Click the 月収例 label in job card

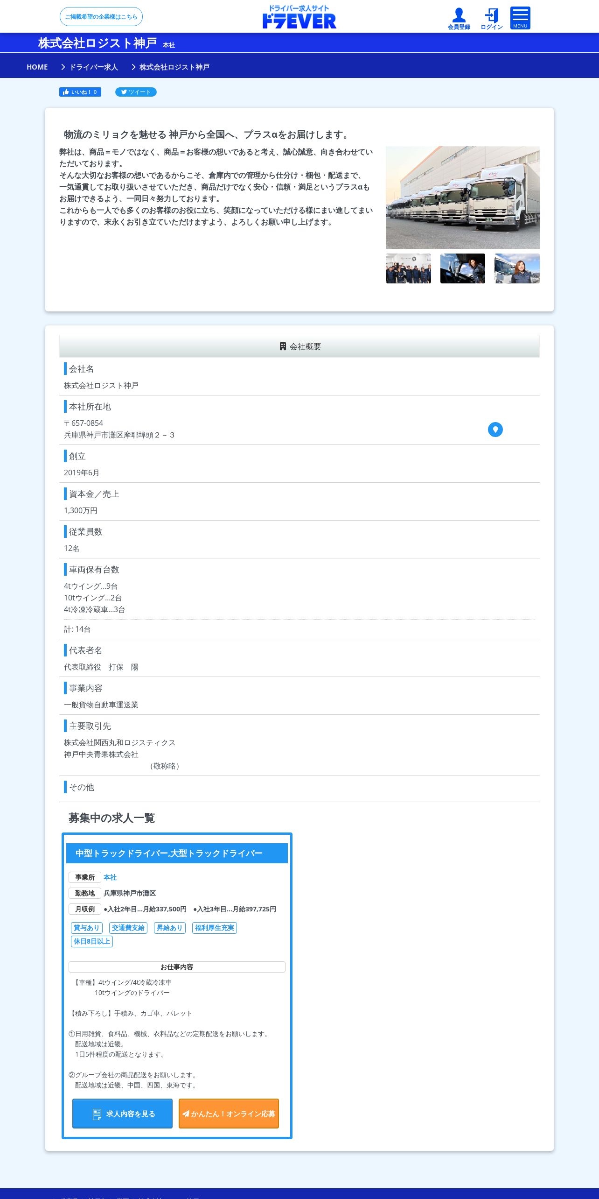coord(85,909)
